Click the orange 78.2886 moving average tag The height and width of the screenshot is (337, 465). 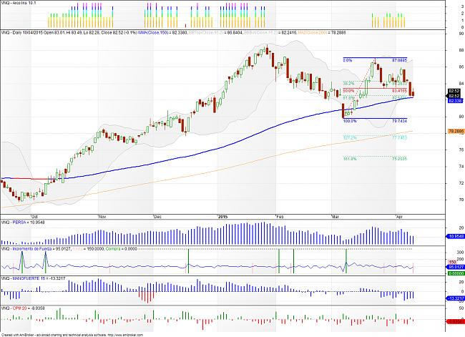point(456,131)
